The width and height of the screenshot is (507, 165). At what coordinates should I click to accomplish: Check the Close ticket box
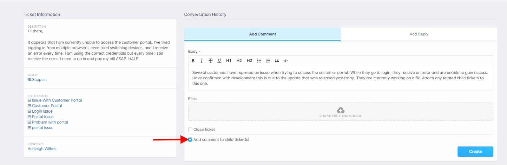pyautogui.click(x=190, y=129)
